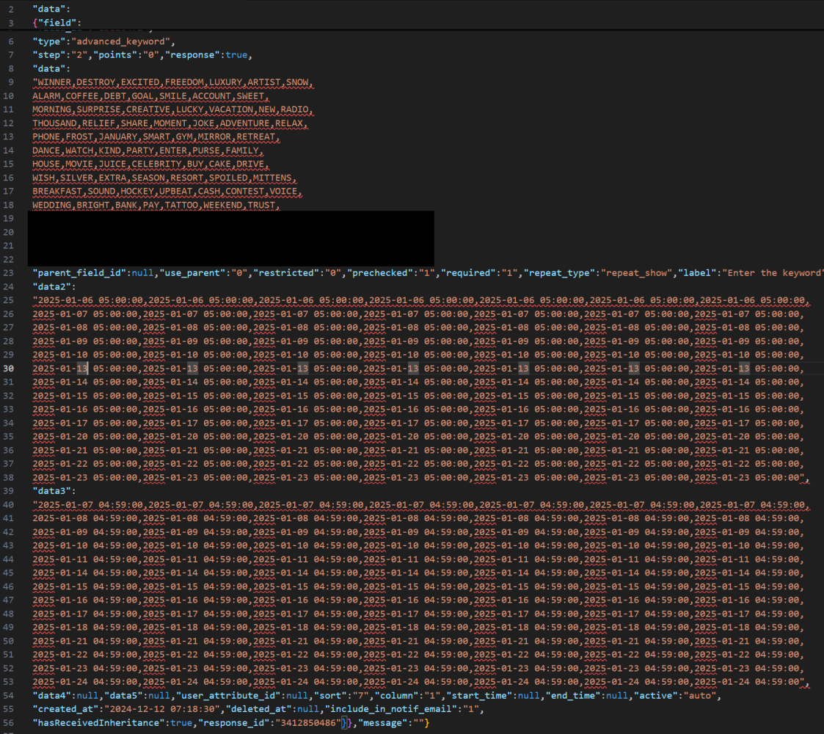Click line number 56 in the gutter
The image size is (824, 734).
point(8,722)
